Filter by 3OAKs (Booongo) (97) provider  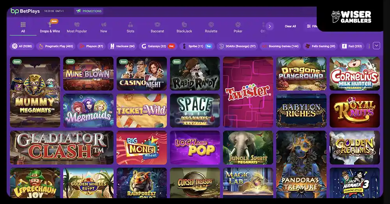point(237,46)
